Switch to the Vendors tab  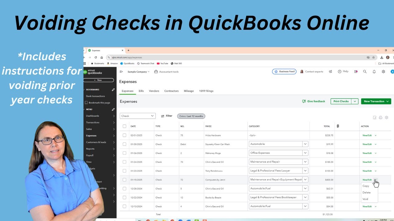tap(154, 91)
